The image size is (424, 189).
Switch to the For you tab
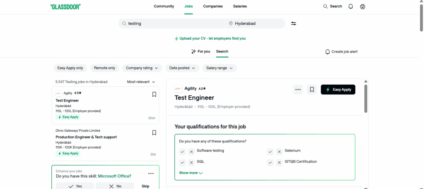(201, 52)
